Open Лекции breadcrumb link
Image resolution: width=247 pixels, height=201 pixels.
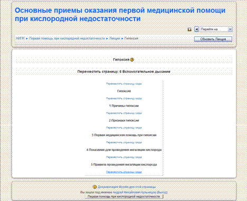point(115,38)
